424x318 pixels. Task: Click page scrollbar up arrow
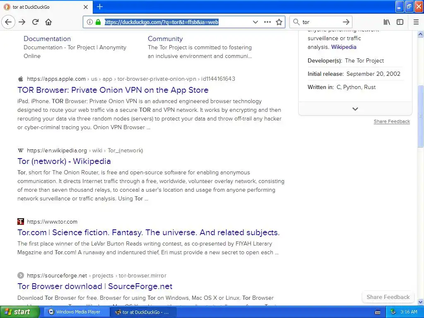[x=420, y=34]
